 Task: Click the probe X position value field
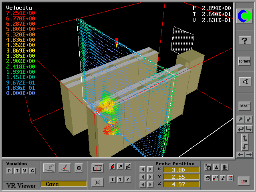click(181, 170)
